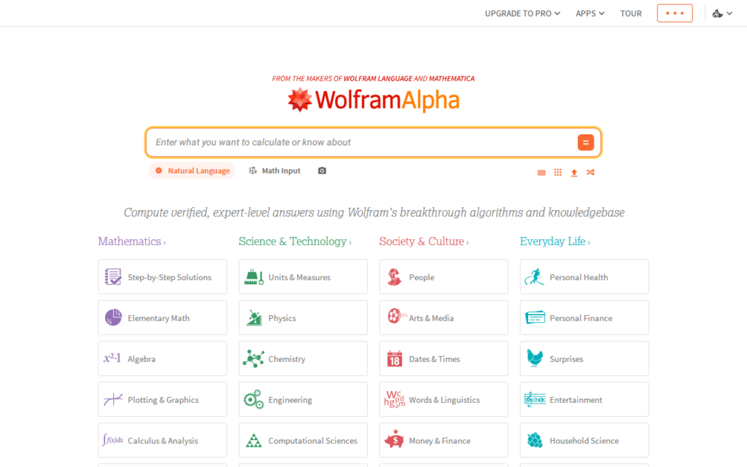Click the examples grid icon
This screenshot has height=467, width=747.
(x=558, y=172)
